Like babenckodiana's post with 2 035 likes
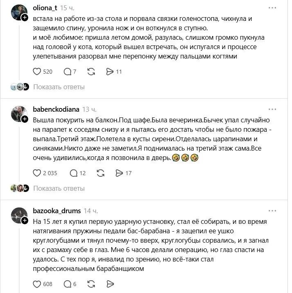This screenshot has height=293, width=292. [x=37, y=173]
